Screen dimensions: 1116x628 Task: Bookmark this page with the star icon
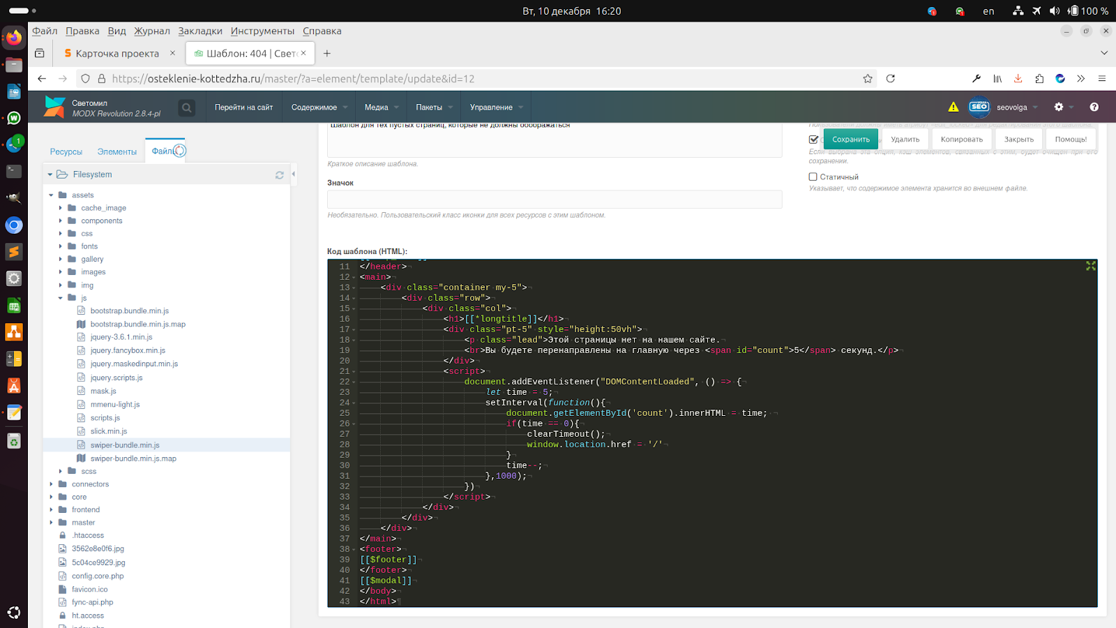tap(868, 79)
